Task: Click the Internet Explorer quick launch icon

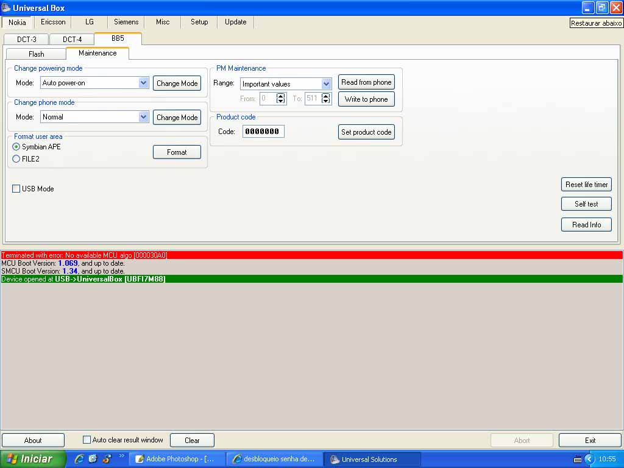Action: pos(79,459)
